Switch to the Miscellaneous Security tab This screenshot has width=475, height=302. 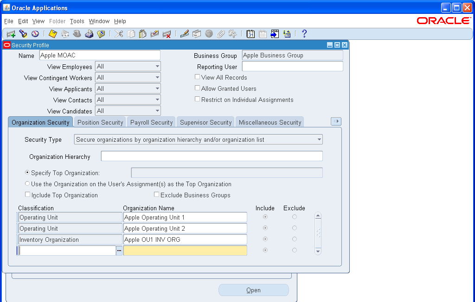(270, 122)
